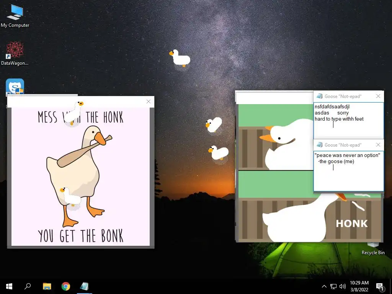392x294 pixels.
Task: Click the top Goose "Not-epad" title bar
Action: click(348, 96)
